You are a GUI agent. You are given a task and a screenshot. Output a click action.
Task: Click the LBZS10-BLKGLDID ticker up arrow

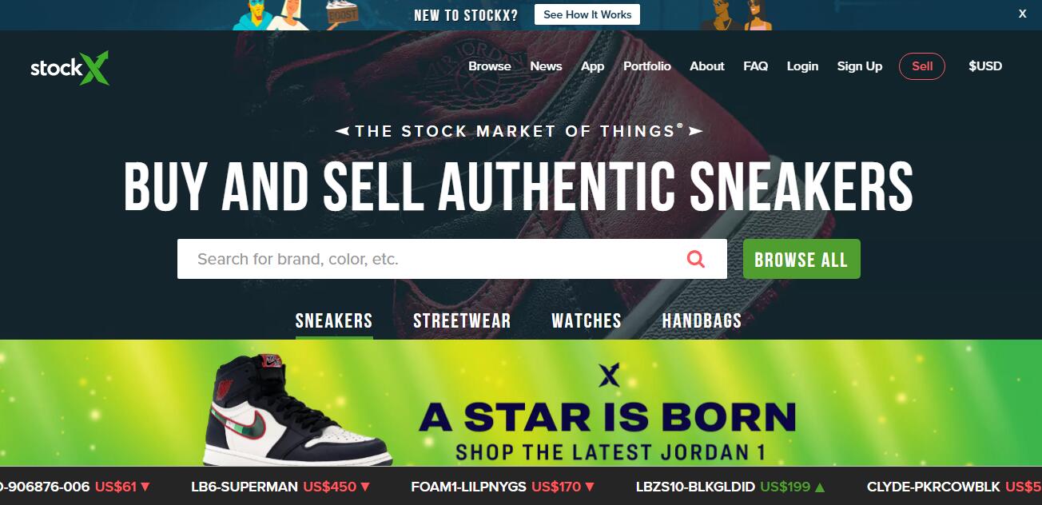tap(820, 487)
